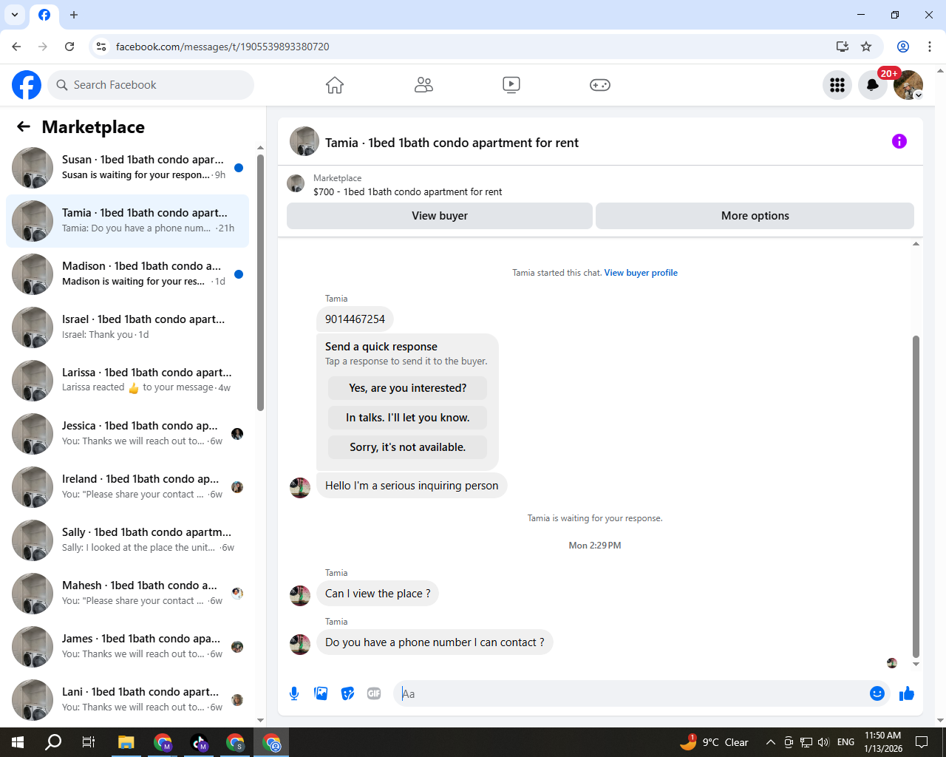Open the Larissa conversation

127,381
